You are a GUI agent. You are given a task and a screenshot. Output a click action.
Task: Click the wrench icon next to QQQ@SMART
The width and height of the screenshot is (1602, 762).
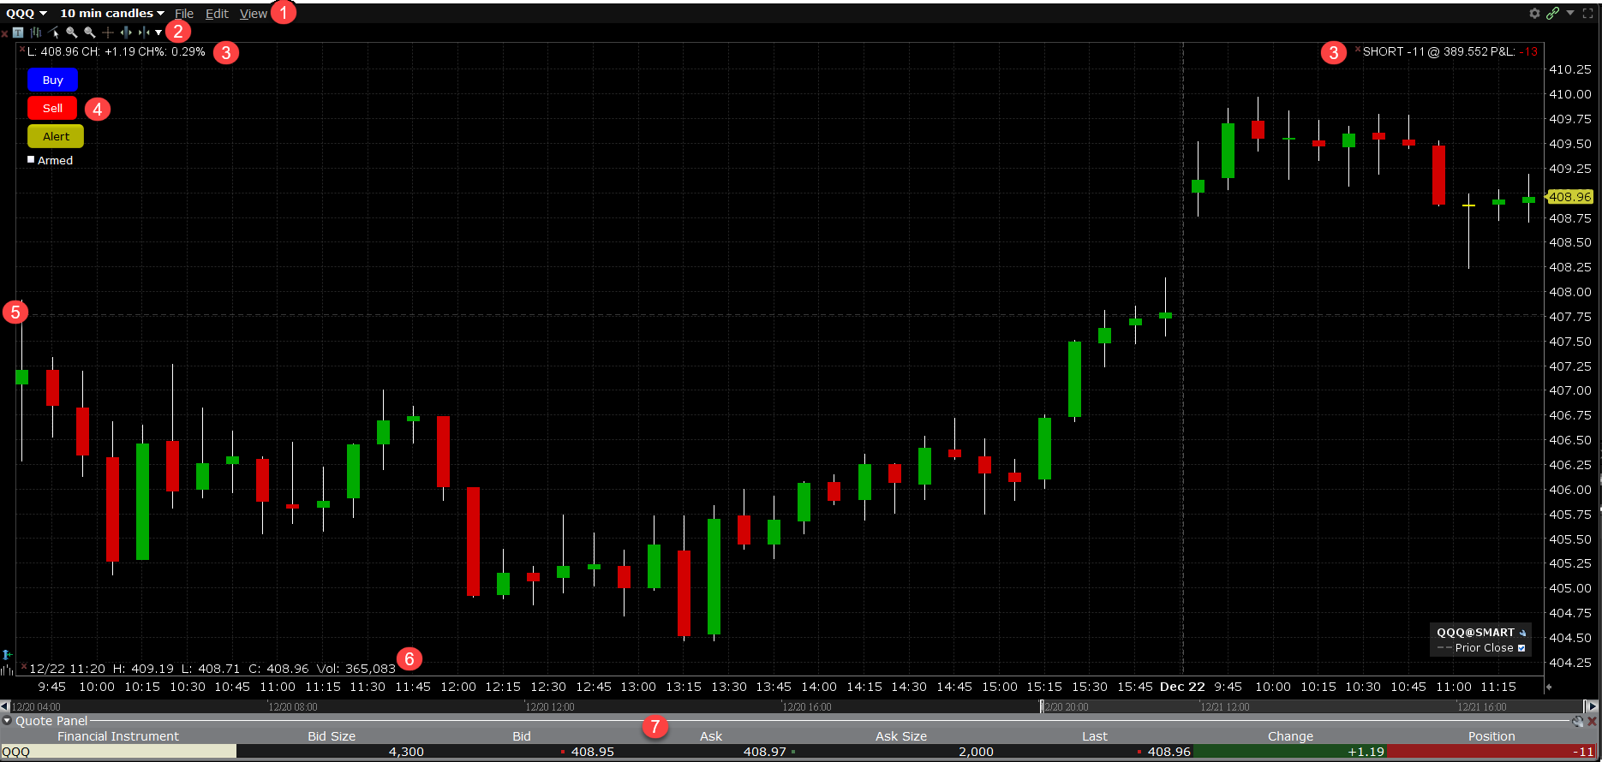1522,633
